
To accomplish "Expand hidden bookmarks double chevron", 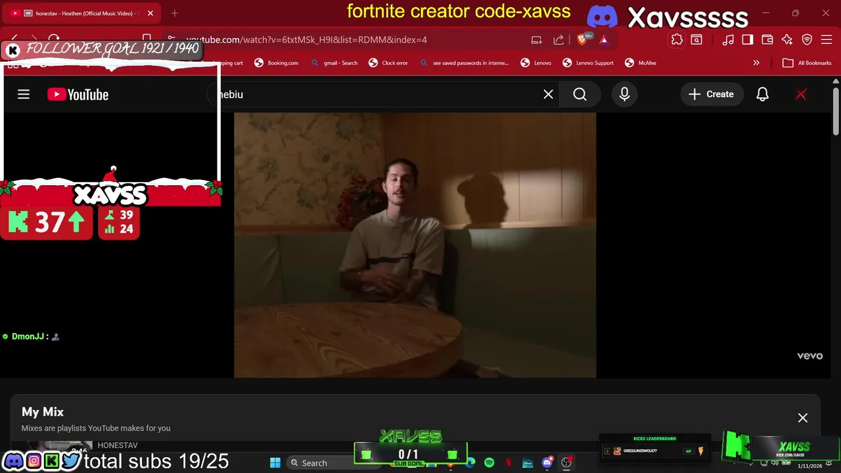I will [756, 63].
